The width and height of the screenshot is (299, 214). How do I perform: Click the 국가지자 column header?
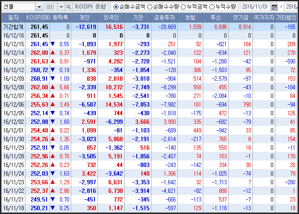tap(264, 18)
